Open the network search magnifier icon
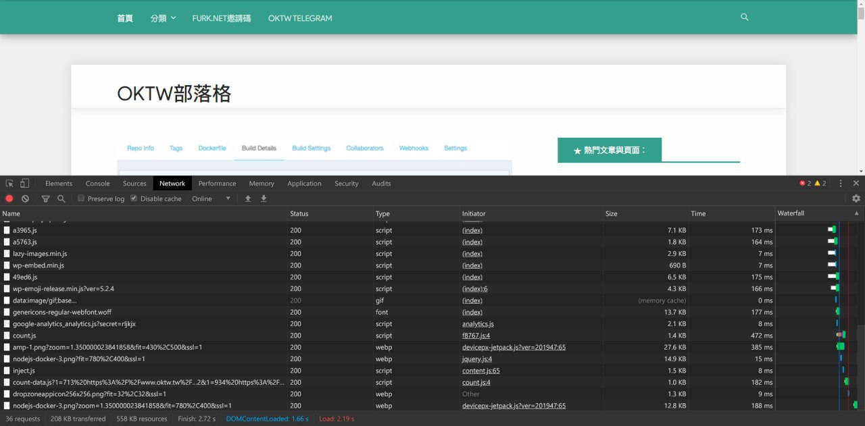This screenshot has height=426, width=865. pyautogui.click(x=61, y=198)
